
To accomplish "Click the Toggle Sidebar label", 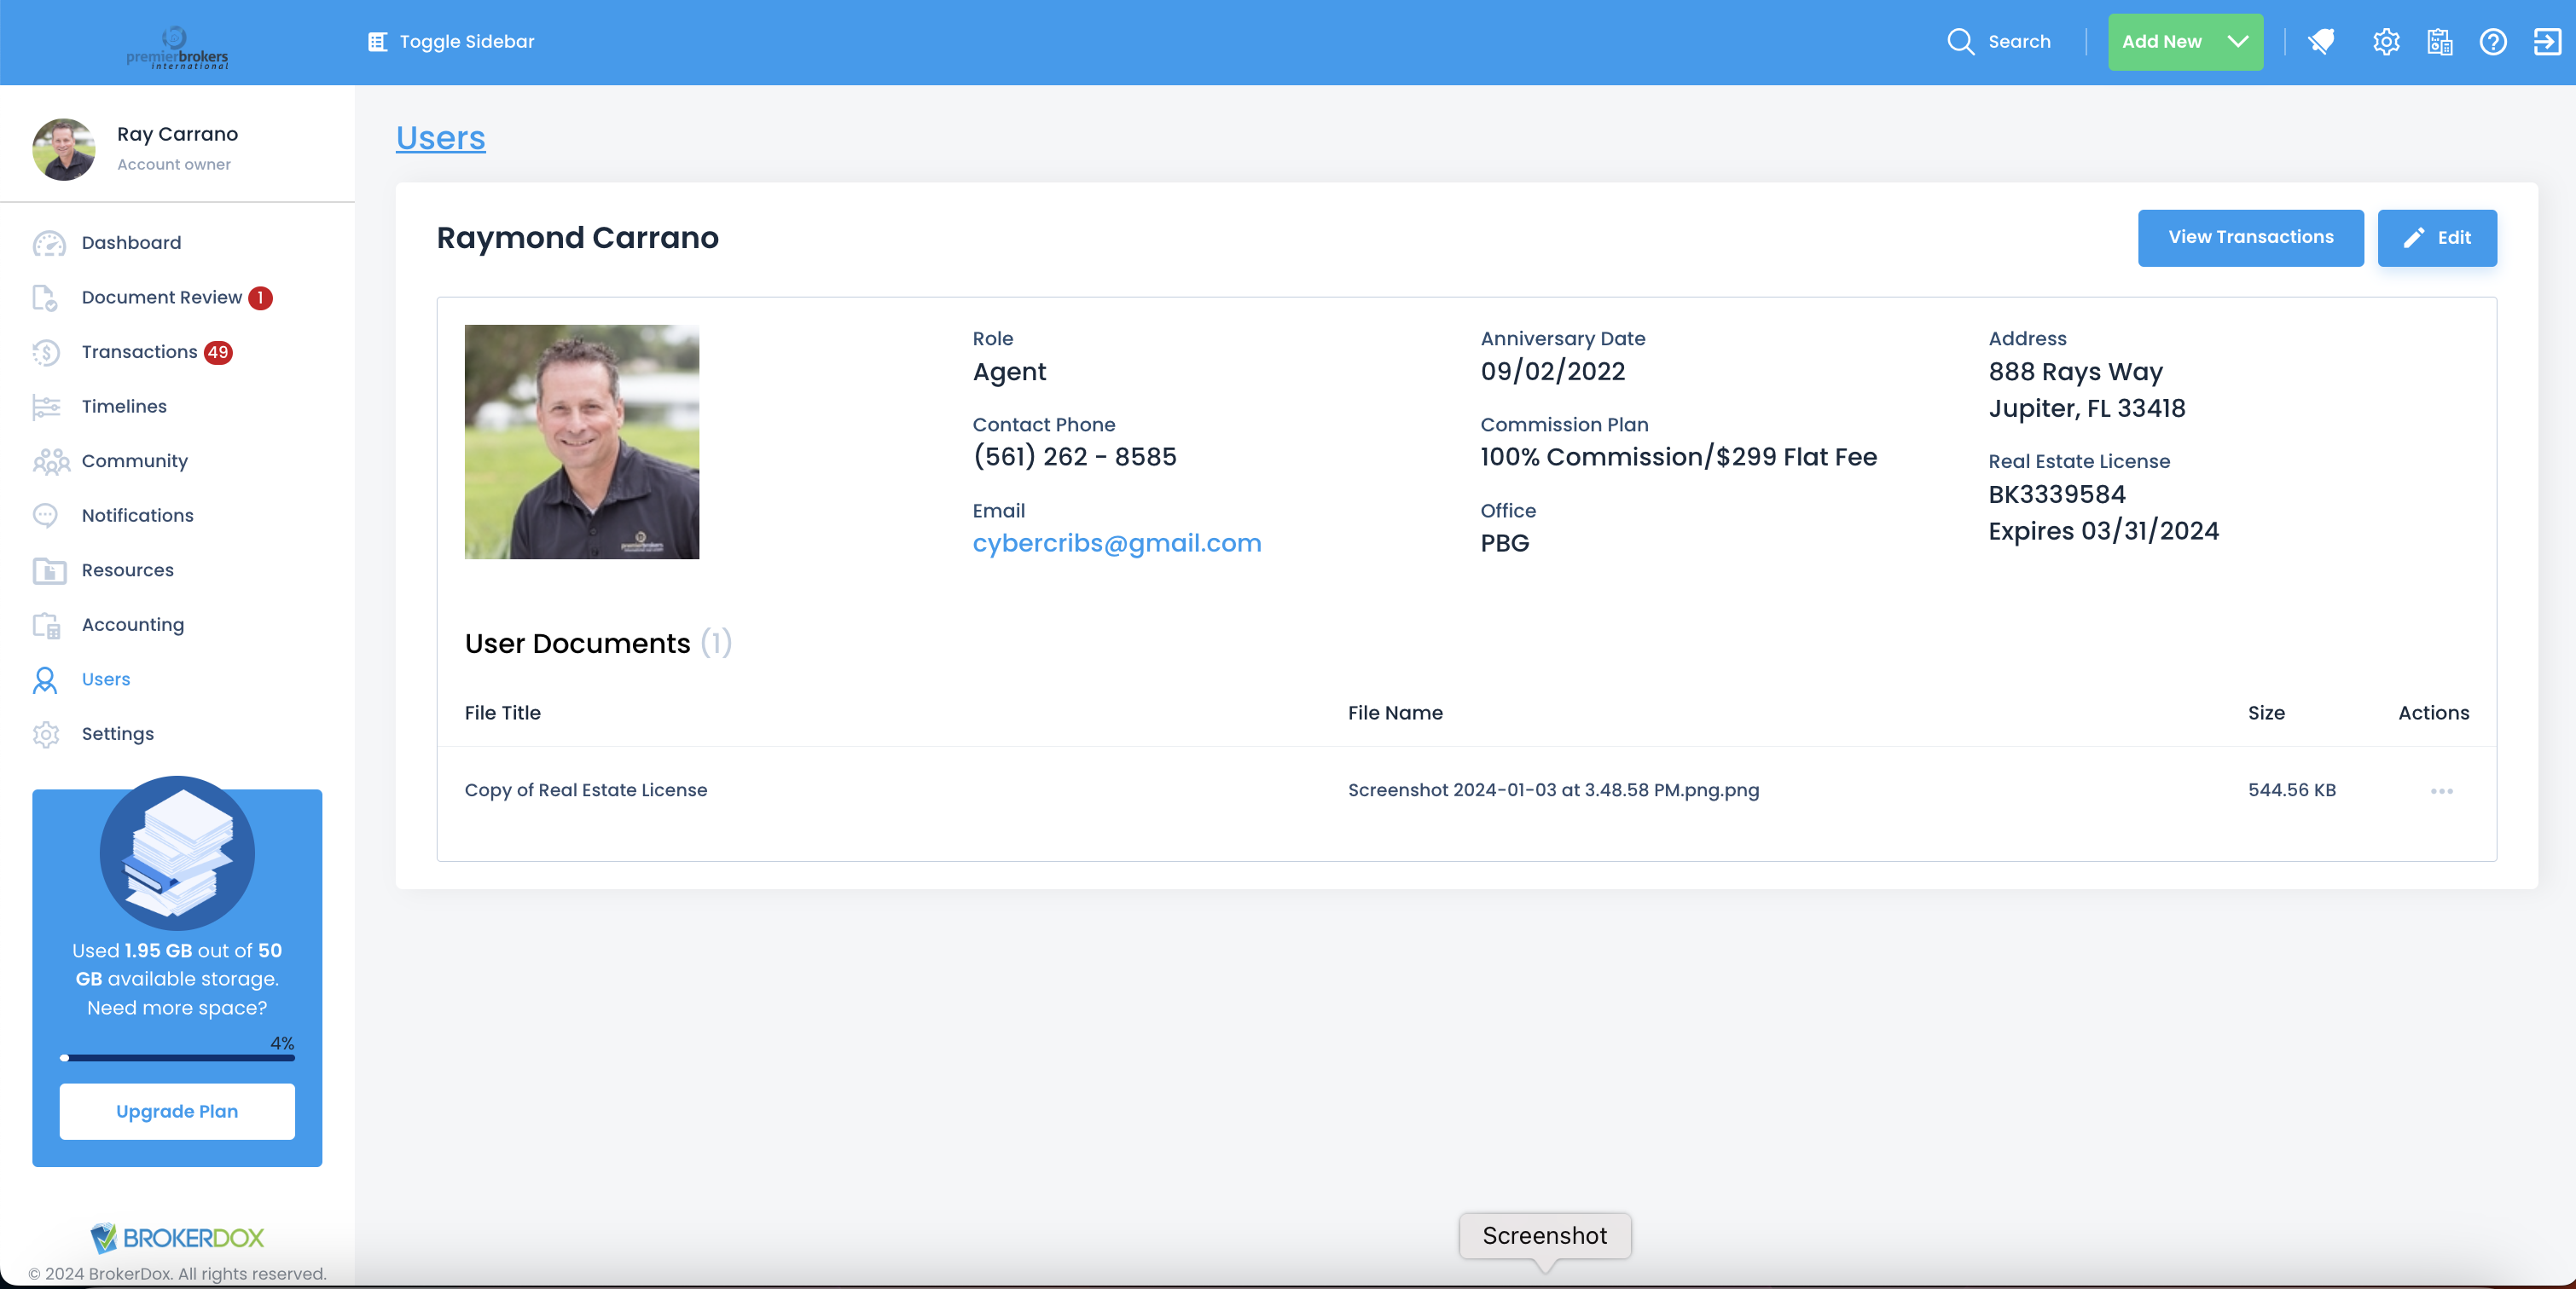I will tap(467, 42).
